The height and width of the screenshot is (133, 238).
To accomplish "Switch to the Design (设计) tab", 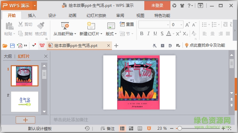I will pos(52,15).
